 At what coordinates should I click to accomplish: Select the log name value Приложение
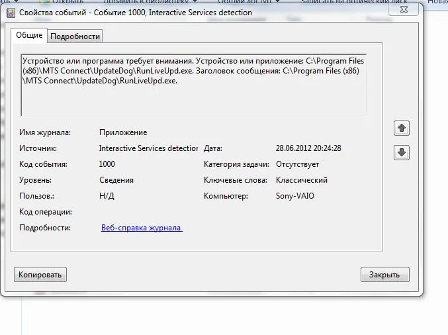pos(123,132)
